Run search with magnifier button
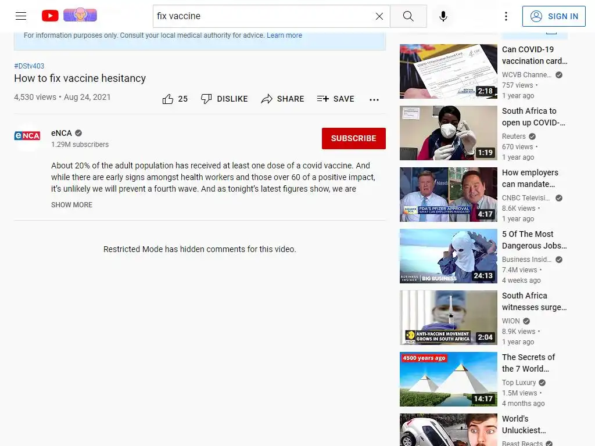Viewport: 595px width, 446px height. pos(408,16)
